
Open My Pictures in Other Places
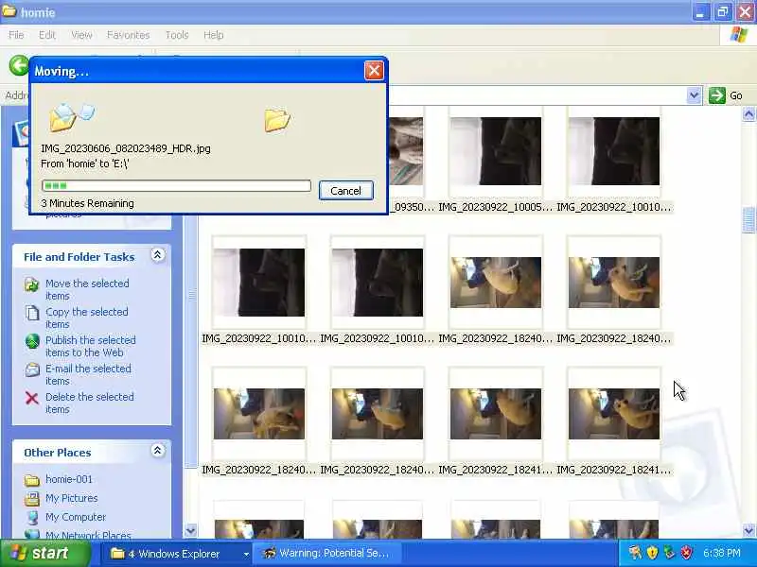[x=72, y=498]
